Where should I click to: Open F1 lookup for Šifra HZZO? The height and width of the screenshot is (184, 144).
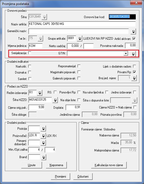[55, 100]
